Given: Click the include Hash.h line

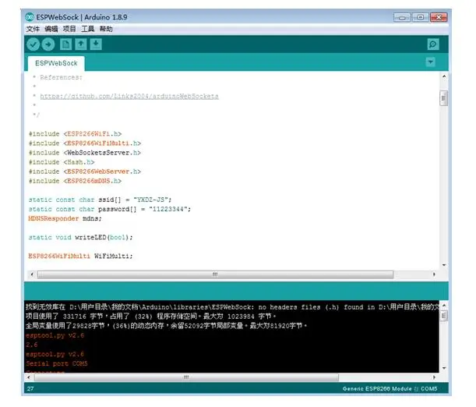Looking at the screenshot, I should pyautogui.click(x=62, y=162).
